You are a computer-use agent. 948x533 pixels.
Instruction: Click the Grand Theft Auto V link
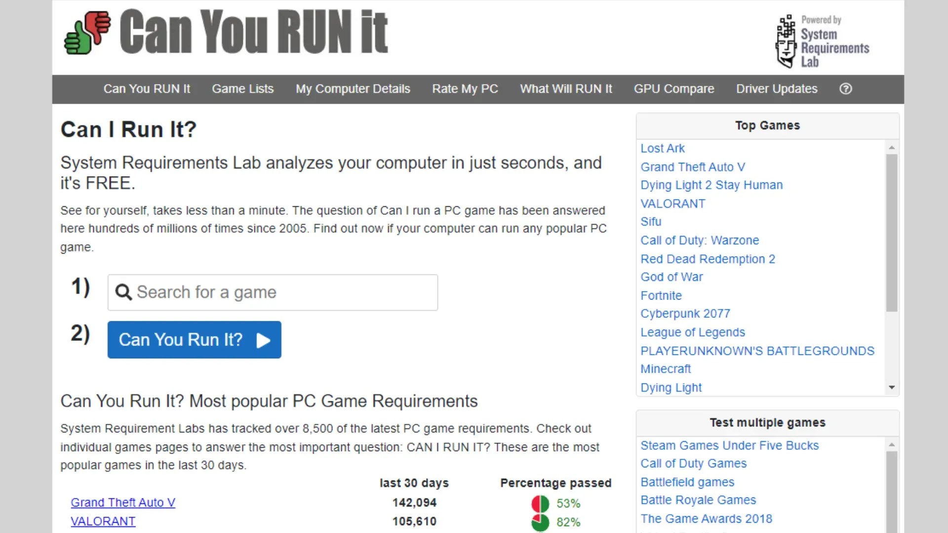coord(123,502)
